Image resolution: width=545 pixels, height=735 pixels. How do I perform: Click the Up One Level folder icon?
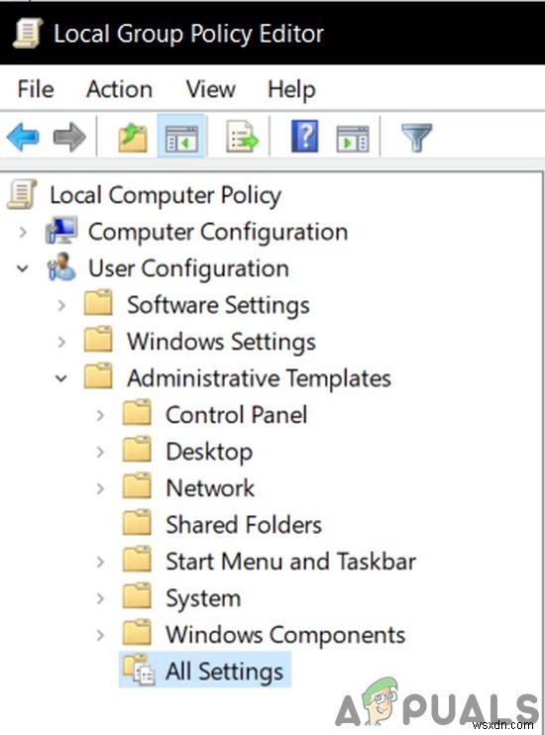point(132,137)
